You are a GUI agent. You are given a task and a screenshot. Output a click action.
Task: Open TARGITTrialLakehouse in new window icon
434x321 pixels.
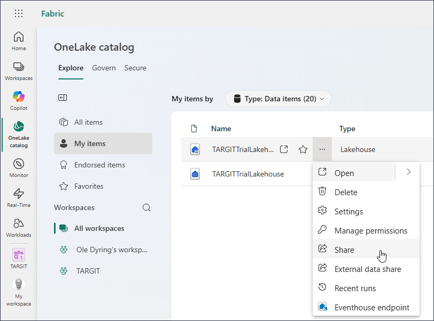(x=284, y=150)
